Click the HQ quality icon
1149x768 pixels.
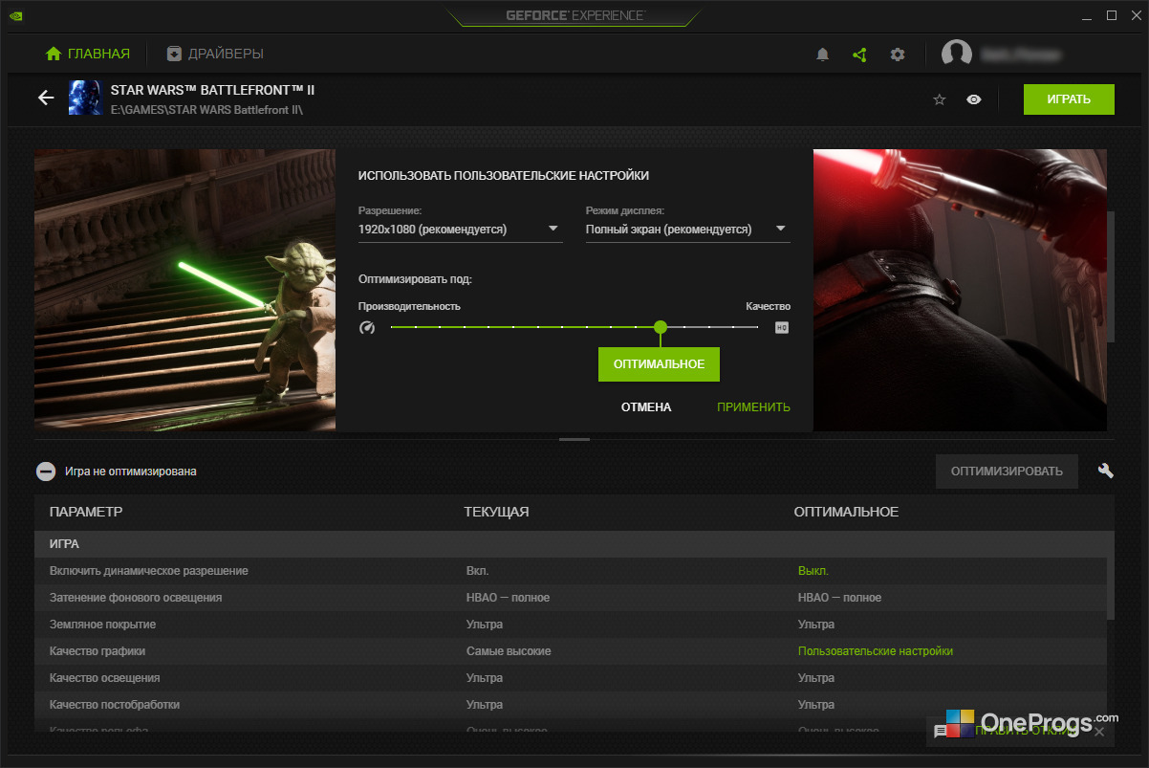(x=782, y=327)
